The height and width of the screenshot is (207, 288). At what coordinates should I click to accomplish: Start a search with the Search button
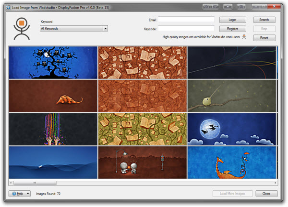coord(264,20)
